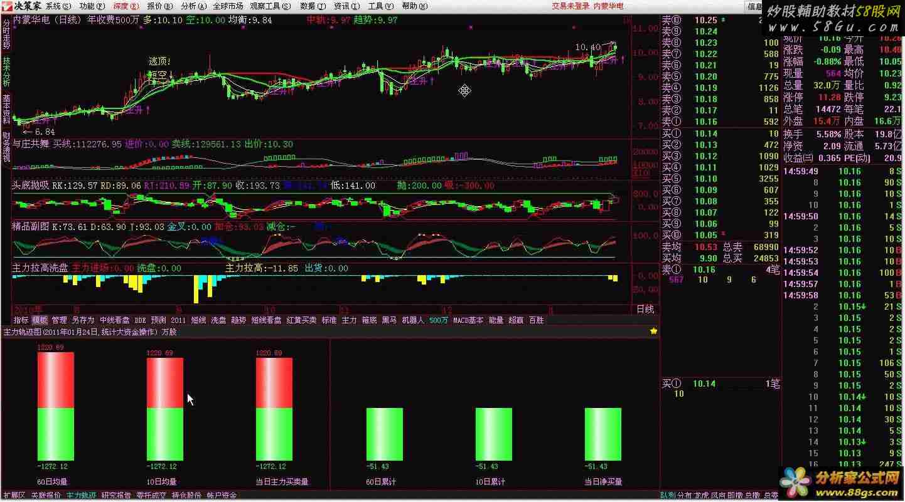
Task: Select the 2011 template tab
Action: point(178,320)
